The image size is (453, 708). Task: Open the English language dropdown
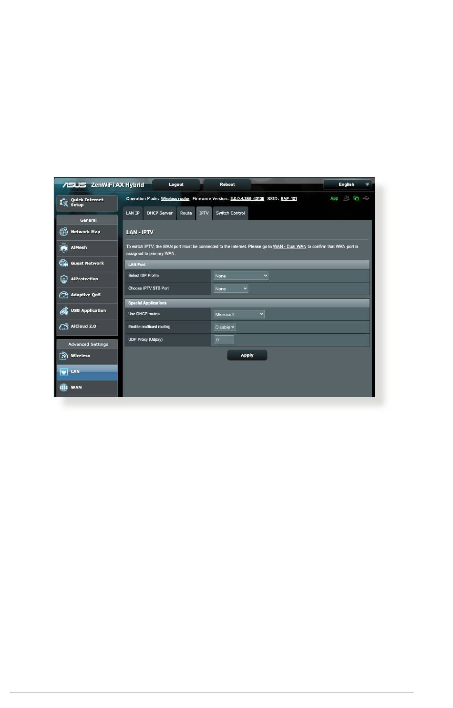click(347, 185)
